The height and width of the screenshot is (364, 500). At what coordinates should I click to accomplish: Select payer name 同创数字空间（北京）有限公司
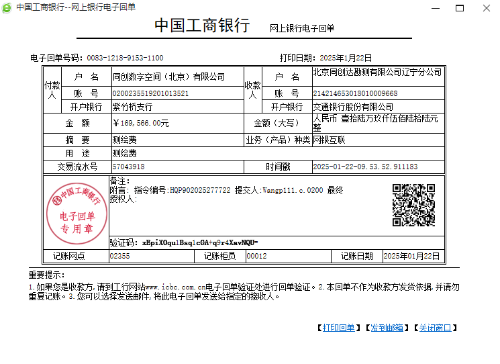tap(168, 77)
